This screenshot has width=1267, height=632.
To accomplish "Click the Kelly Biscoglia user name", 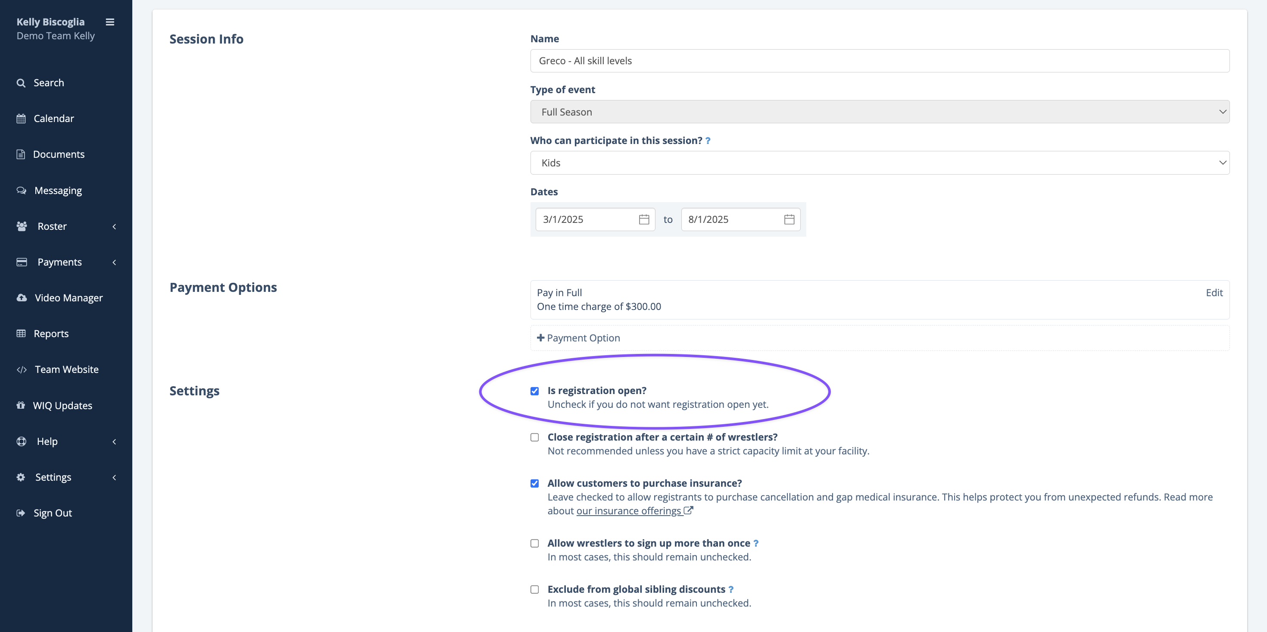I will click(51, 22).
